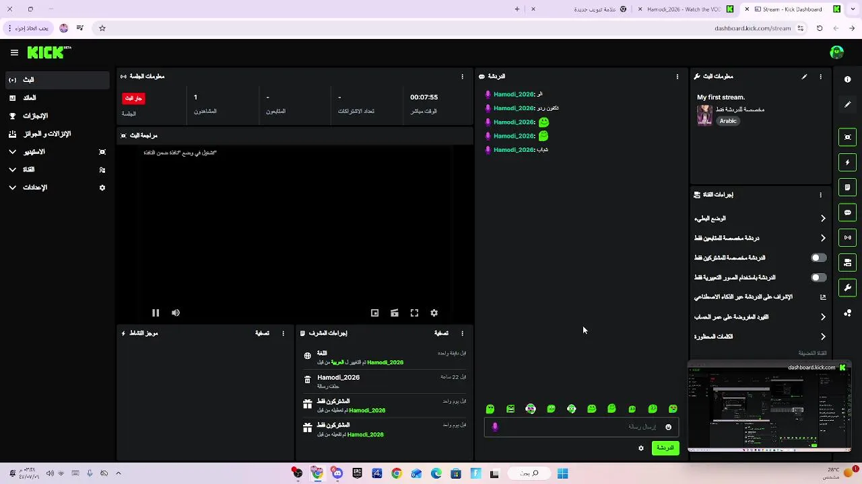Open chat settings gear beside the send button

click(641, 448)
